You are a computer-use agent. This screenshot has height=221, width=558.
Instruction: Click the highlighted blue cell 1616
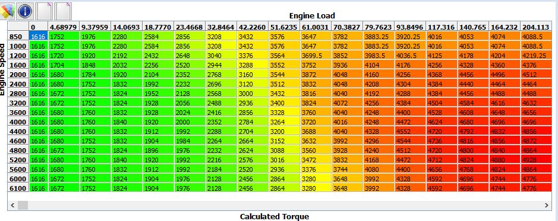point(39,37)
